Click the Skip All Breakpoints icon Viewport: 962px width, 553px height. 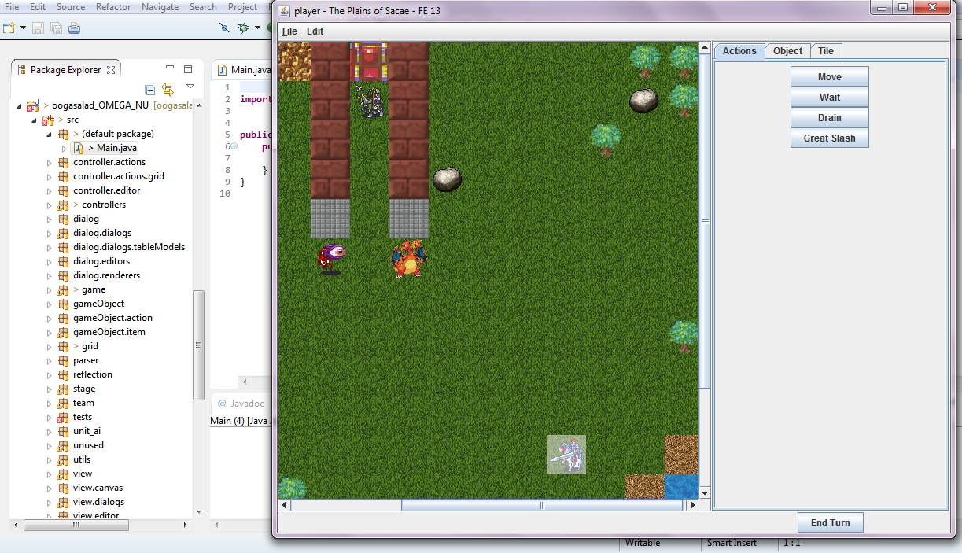click(x=225, y=28)
